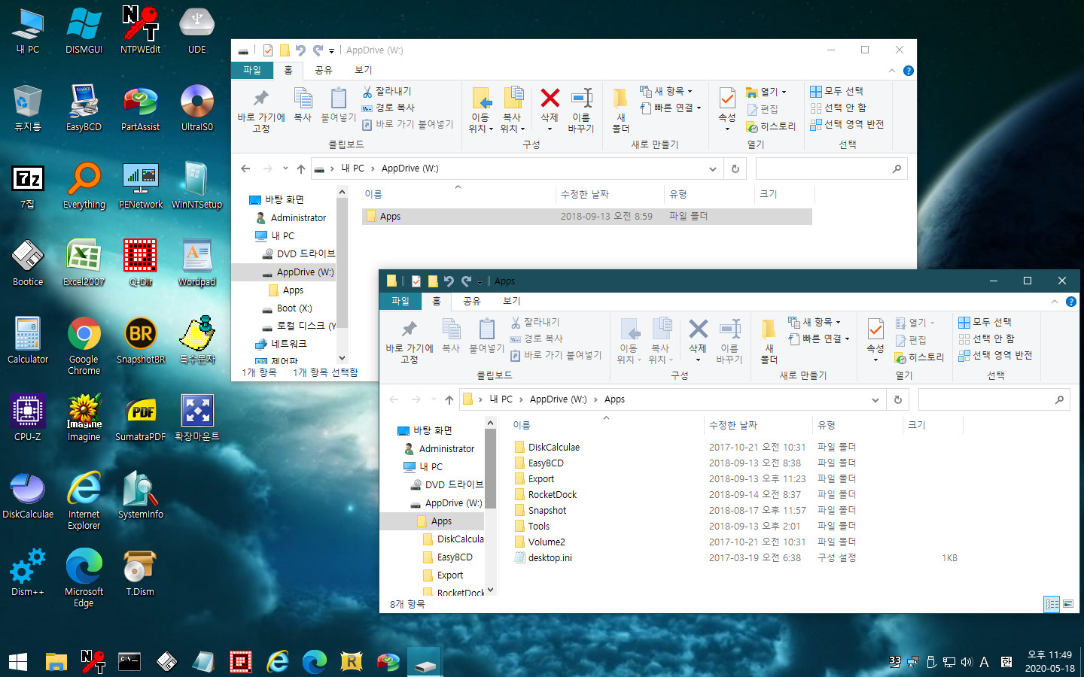
Task: Go up one level in Apps window
Action: (449, 399)
